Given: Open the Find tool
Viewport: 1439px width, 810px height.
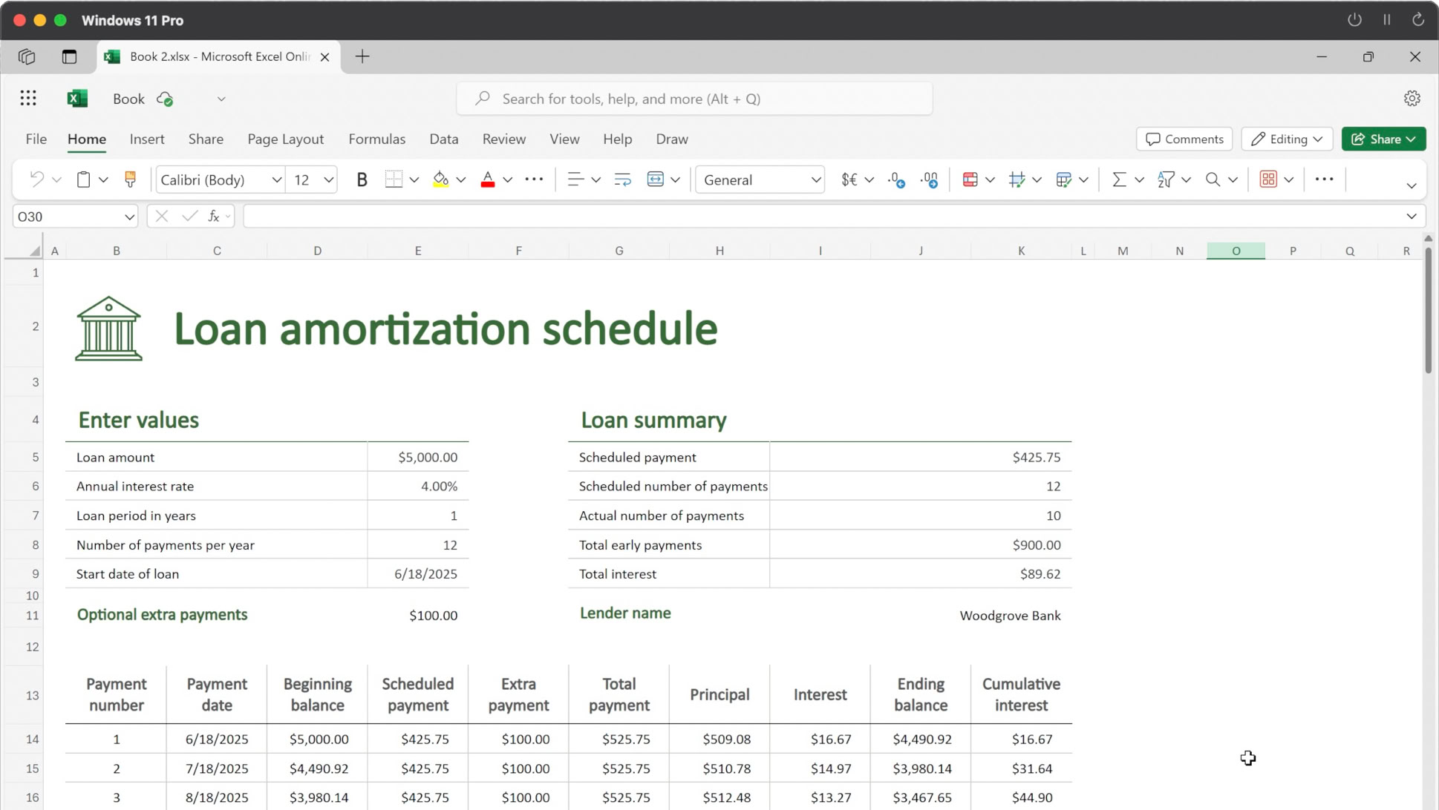Looking at the screenshot, I should [x=1212, y=179].
